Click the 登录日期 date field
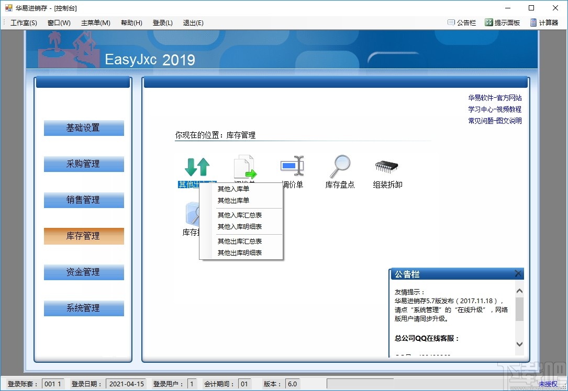 click(127, 383)
